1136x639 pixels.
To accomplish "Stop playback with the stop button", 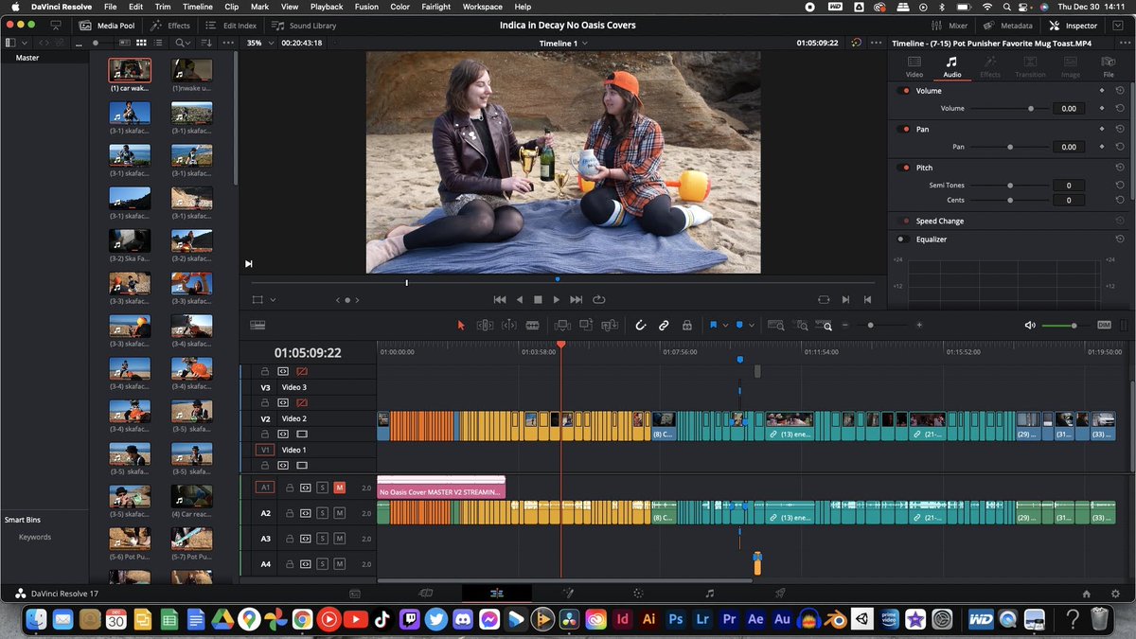I will (x=538, y=299).
